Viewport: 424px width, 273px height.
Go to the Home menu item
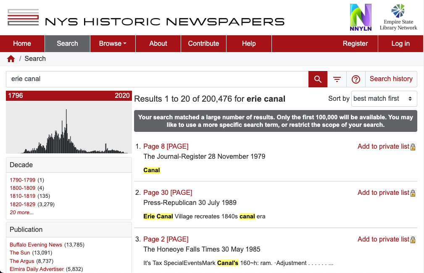click(x=22, y=44)
